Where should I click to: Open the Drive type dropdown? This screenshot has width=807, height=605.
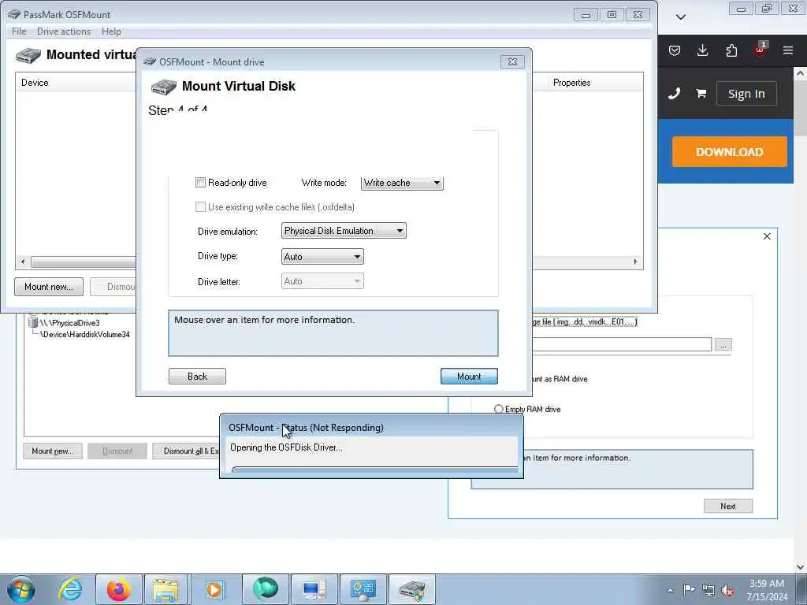322,256
